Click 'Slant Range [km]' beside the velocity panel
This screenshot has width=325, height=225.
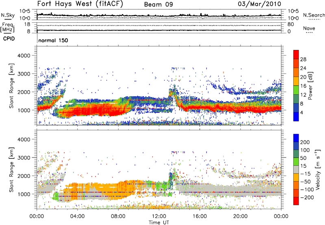11,169
